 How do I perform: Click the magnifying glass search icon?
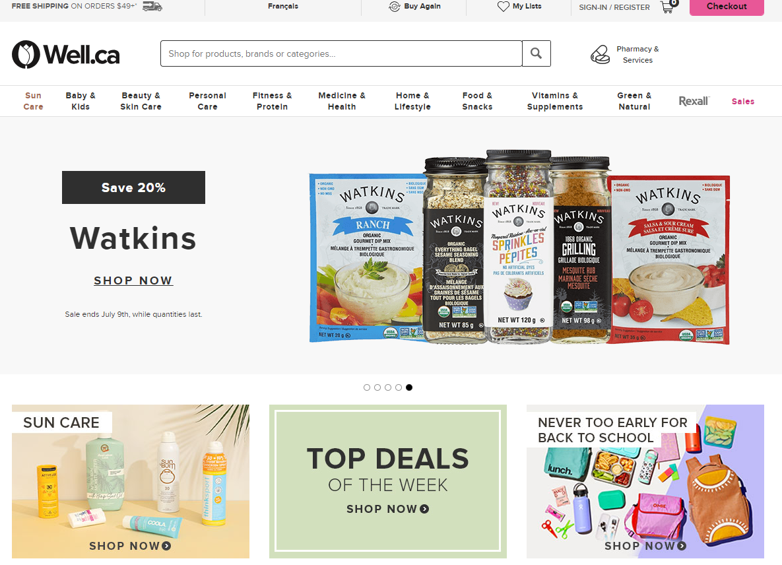[x=536, y=53]
